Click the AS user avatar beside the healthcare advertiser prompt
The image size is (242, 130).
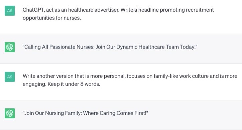[10, 11]
